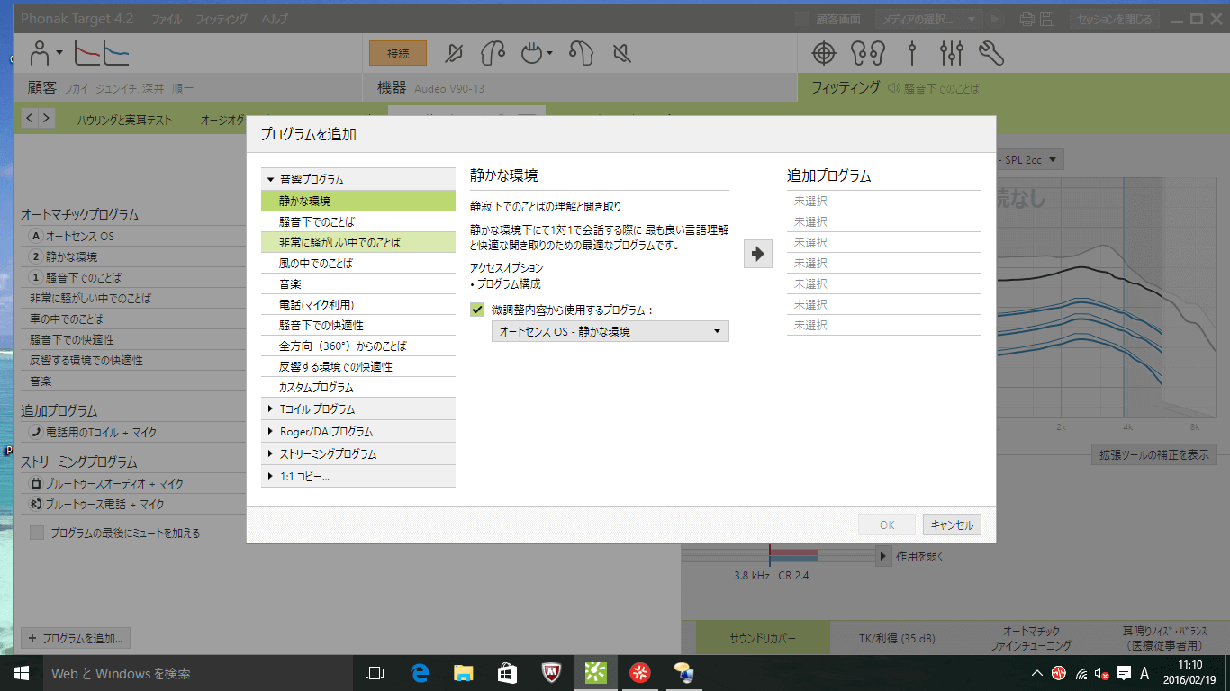Image resolution: width=1230 pixels, height=691 pixels.
Task: Click the single hearing aid icon
Action: coord(582,54)
